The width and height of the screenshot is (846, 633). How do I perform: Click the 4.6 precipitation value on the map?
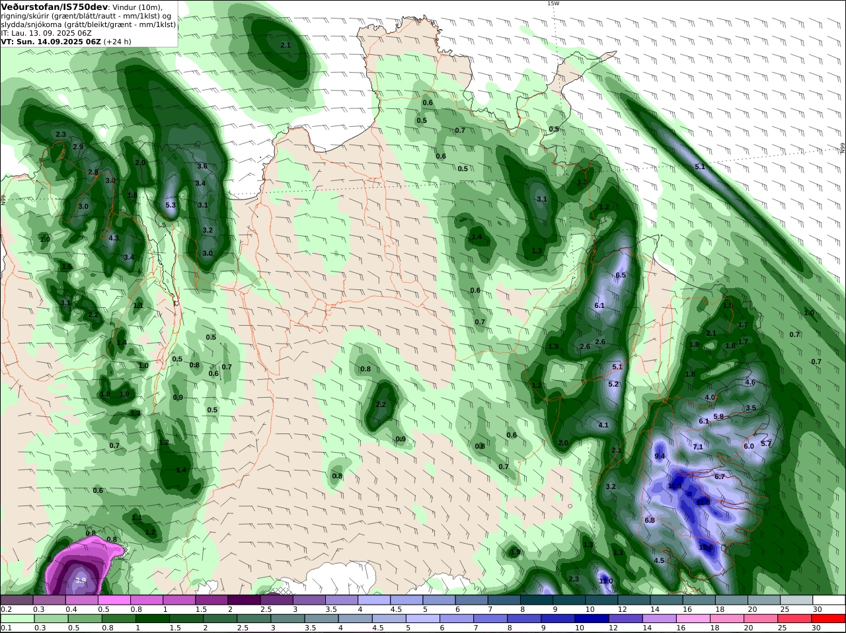pos(750,382)
